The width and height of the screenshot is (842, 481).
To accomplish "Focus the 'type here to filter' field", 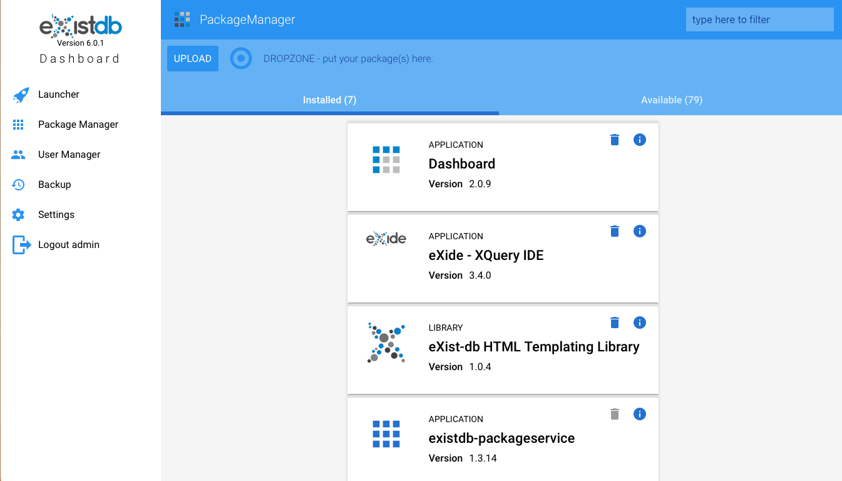I will pyautogui.click(x=759, y=19).
